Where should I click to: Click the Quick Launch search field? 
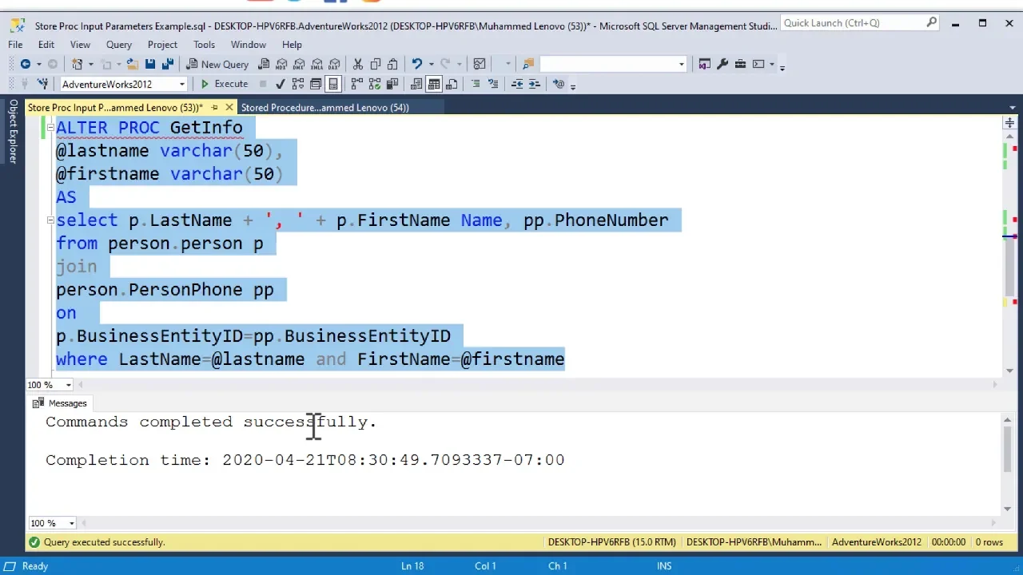pyautogui.click(x=852, y=23)
